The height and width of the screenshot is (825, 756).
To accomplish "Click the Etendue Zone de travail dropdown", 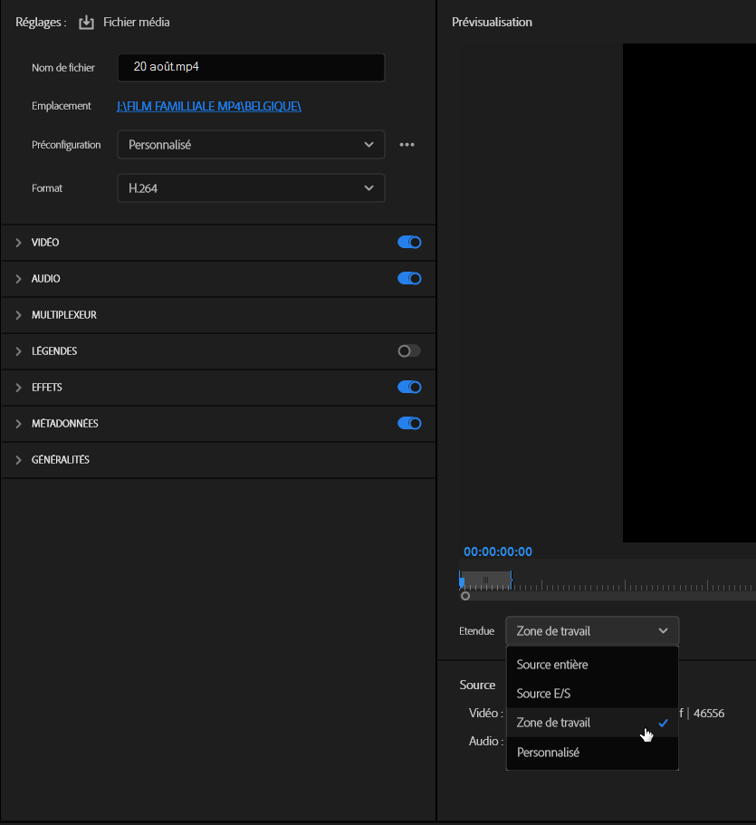I will click(592, 631).
